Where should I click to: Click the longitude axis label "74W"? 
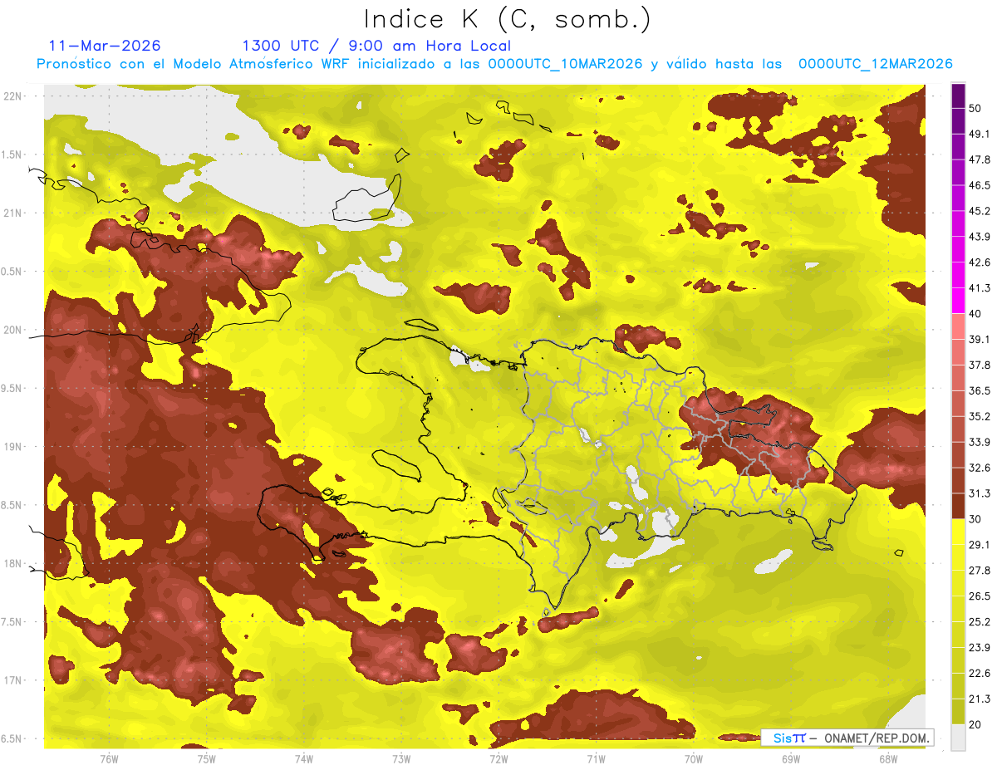[x=303, y=758]
